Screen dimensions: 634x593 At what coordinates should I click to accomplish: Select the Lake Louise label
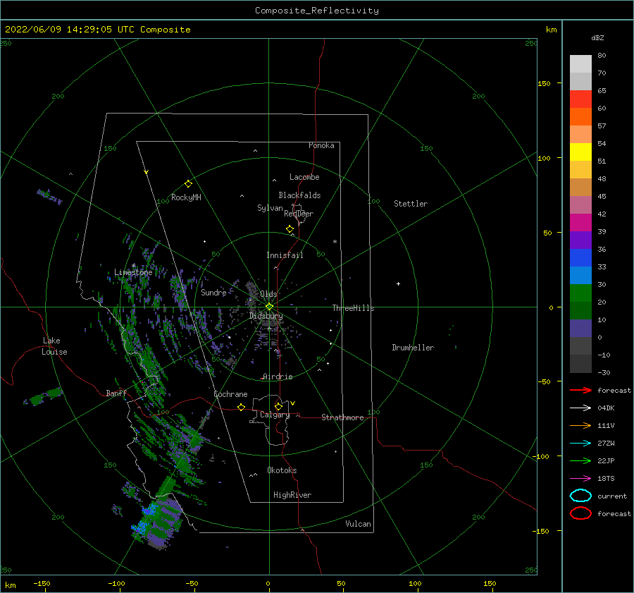coord(54,346)
